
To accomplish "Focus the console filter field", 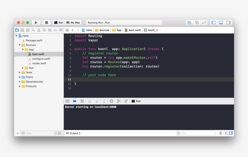I will coord(196,133).
